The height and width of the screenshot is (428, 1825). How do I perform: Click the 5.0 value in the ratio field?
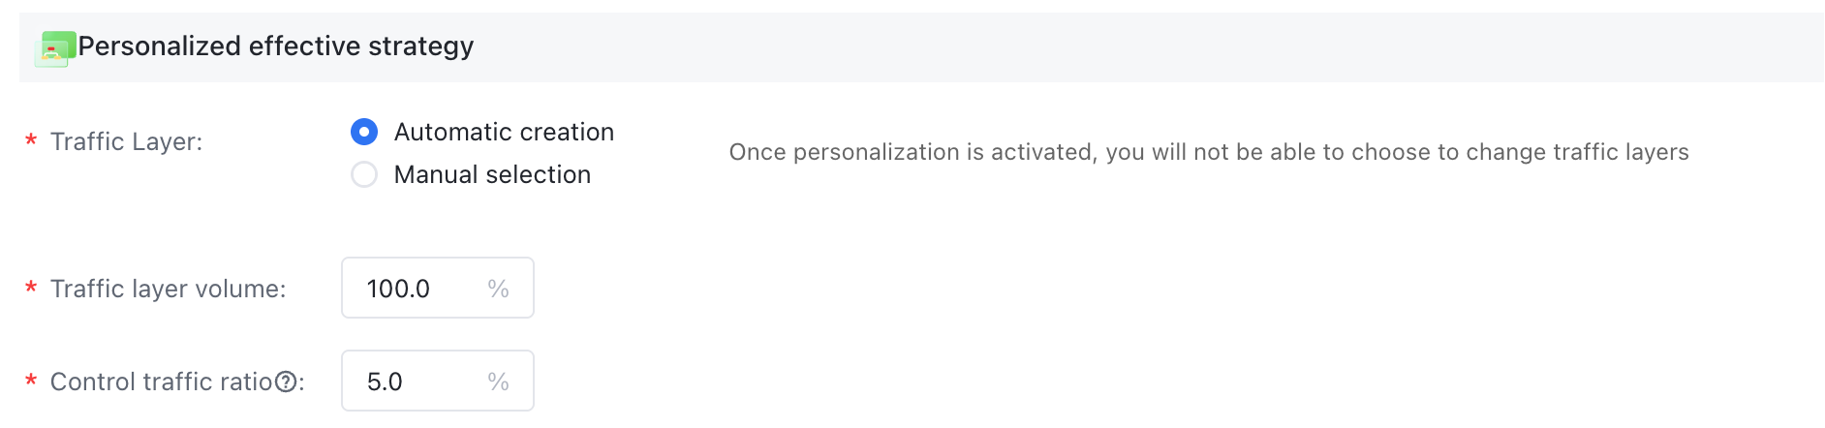[x=385, y=382]
